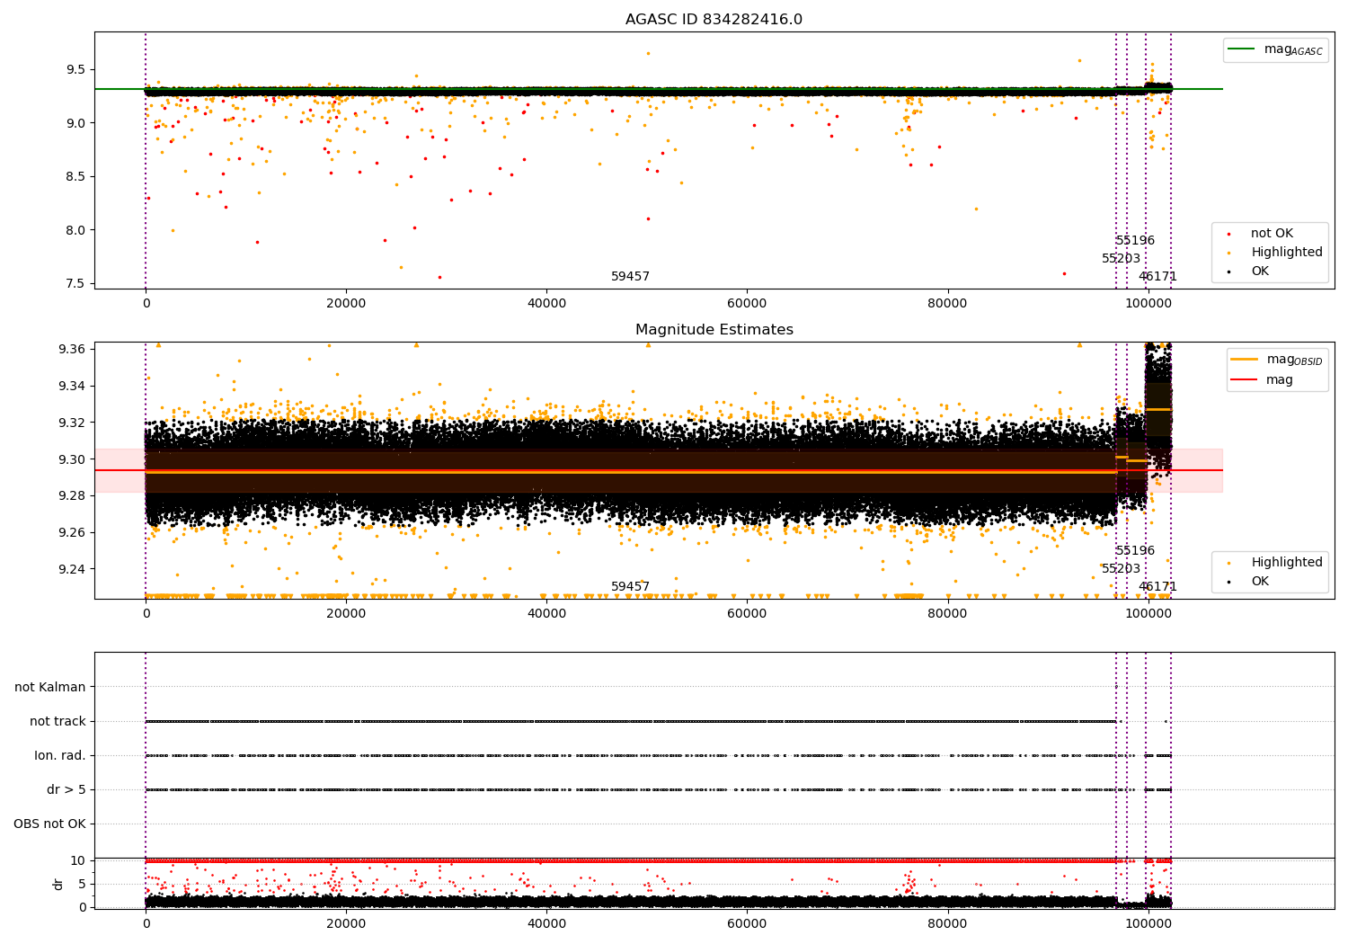The width and height of the screenshot is (1348, 944).
Task: Click 'OK' entry in the top plot's lower legend
Action: tap(1260, 272)
